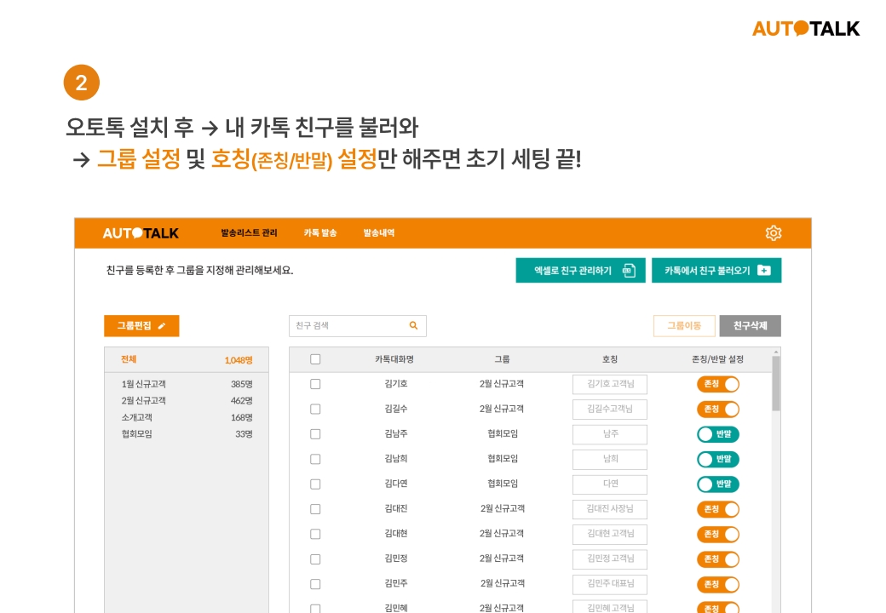Check the checkbox for 김민정

coord(315,559)
